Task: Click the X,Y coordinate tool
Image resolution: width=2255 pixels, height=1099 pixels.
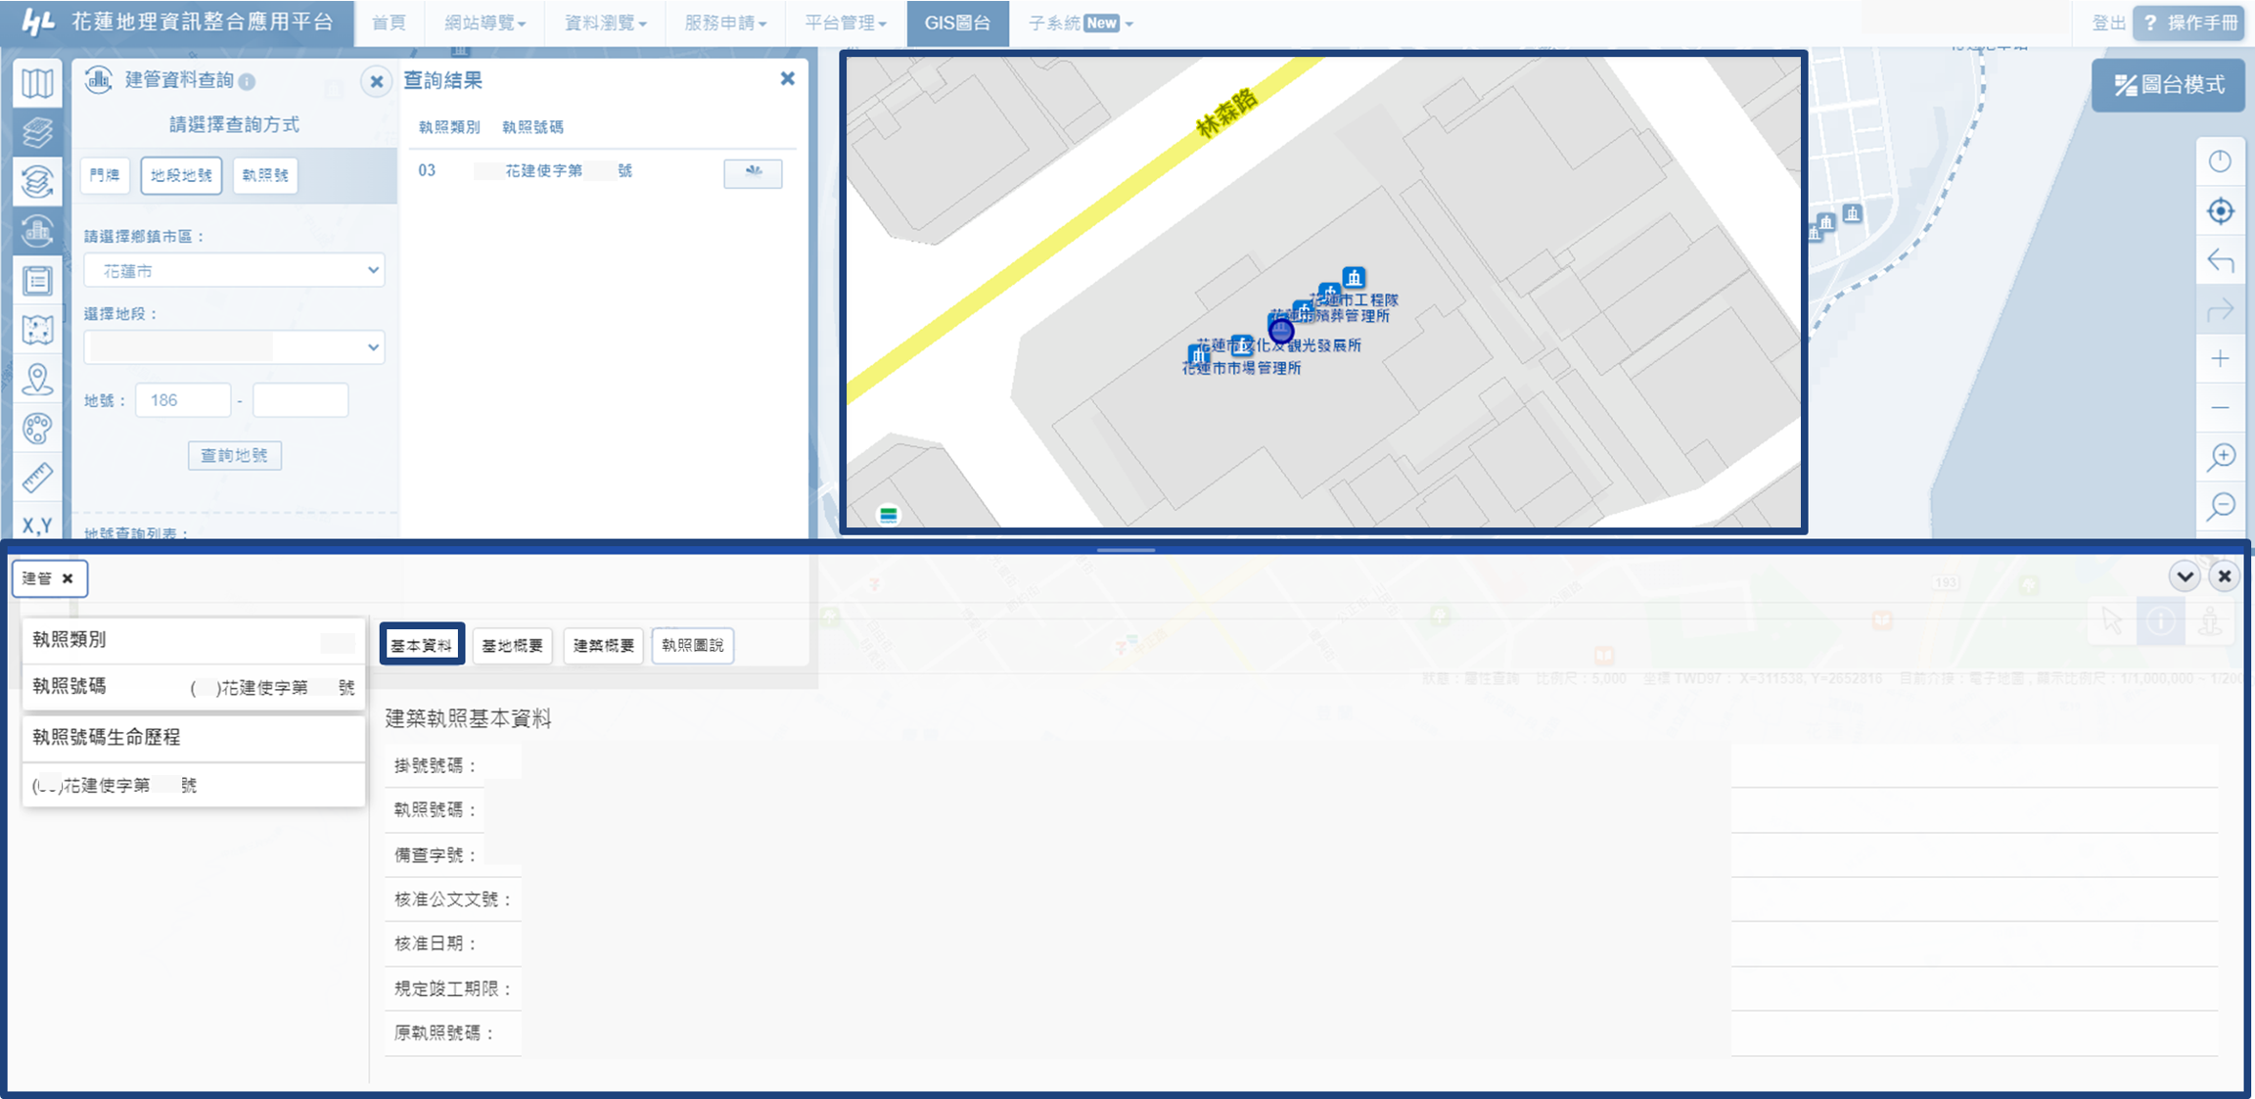Action: click(37, 526)
